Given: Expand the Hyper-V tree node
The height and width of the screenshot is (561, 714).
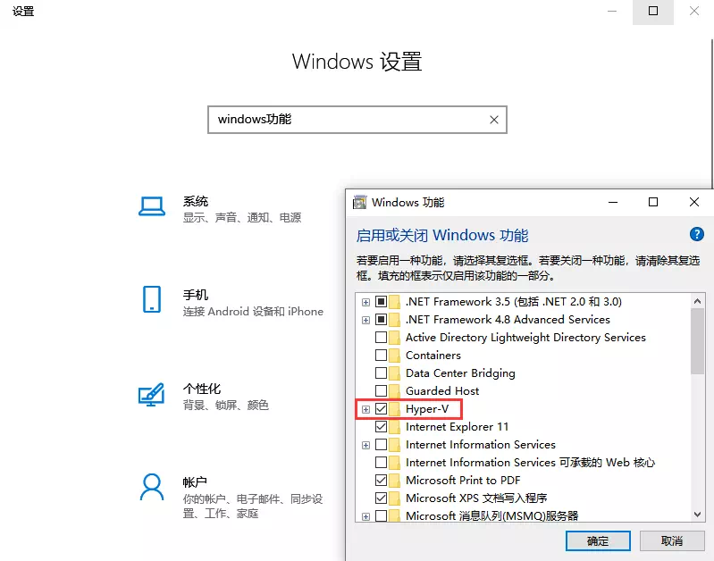Looking at the screenshot, I should (365, 409).
